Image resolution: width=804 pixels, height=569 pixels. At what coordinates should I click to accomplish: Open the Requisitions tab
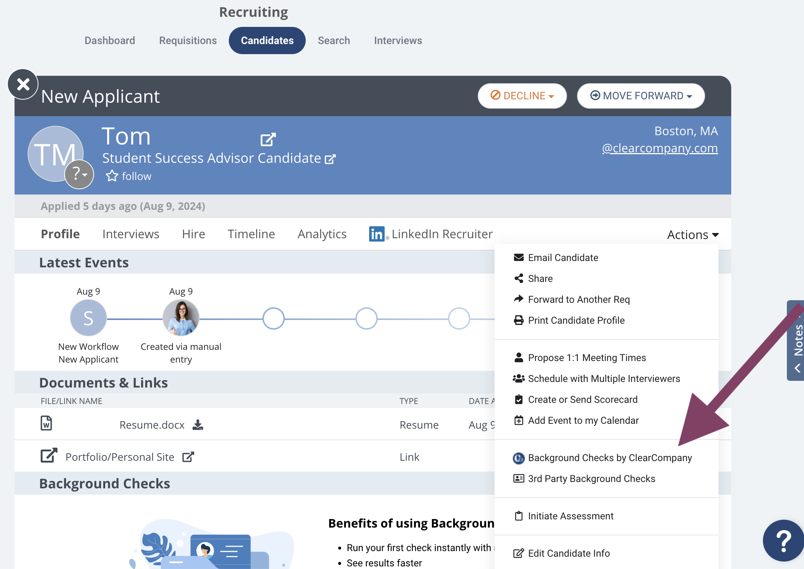[x=188, y=40]
